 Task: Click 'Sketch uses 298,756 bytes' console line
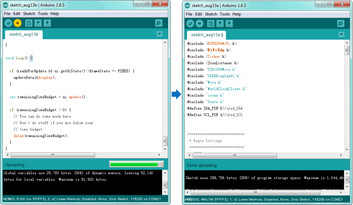point(264,178)
